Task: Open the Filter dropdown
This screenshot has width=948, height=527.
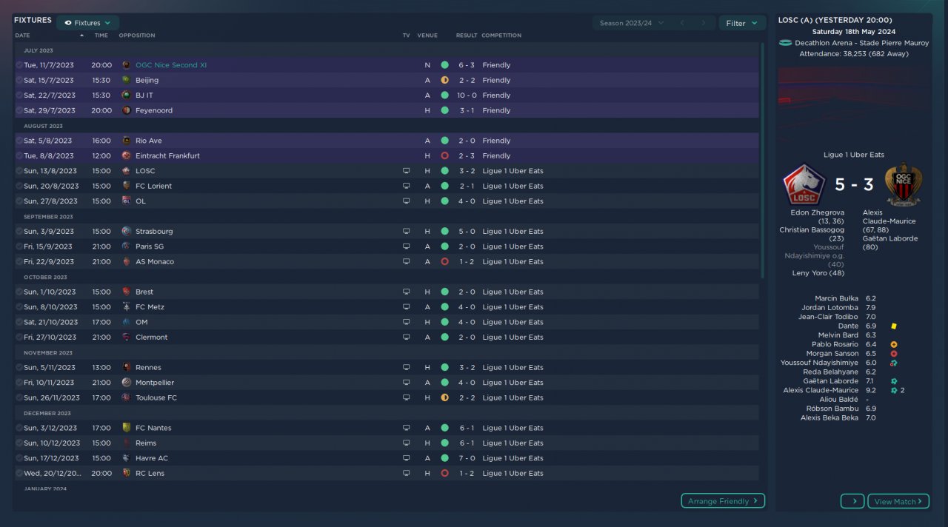Action: [742, 23]
